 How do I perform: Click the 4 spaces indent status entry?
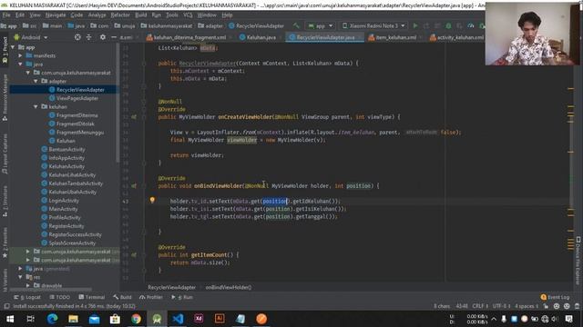tap(527, 306)
